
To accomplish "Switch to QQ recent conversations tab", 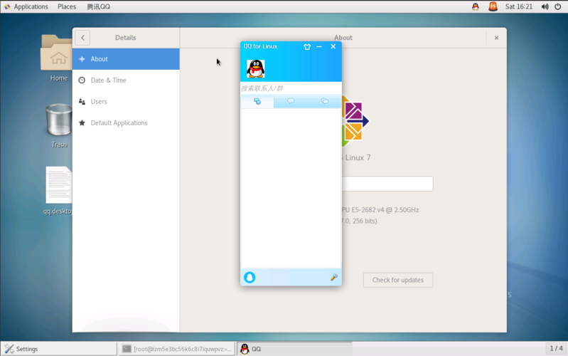I will 257,101.
